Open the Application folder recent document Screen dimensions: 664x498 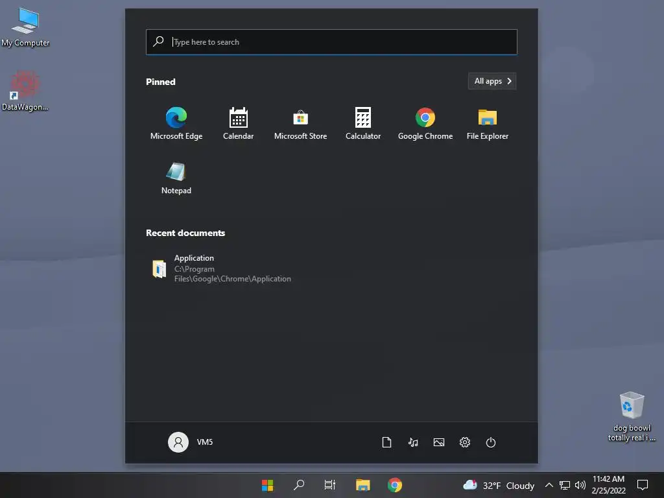point(222,268)
